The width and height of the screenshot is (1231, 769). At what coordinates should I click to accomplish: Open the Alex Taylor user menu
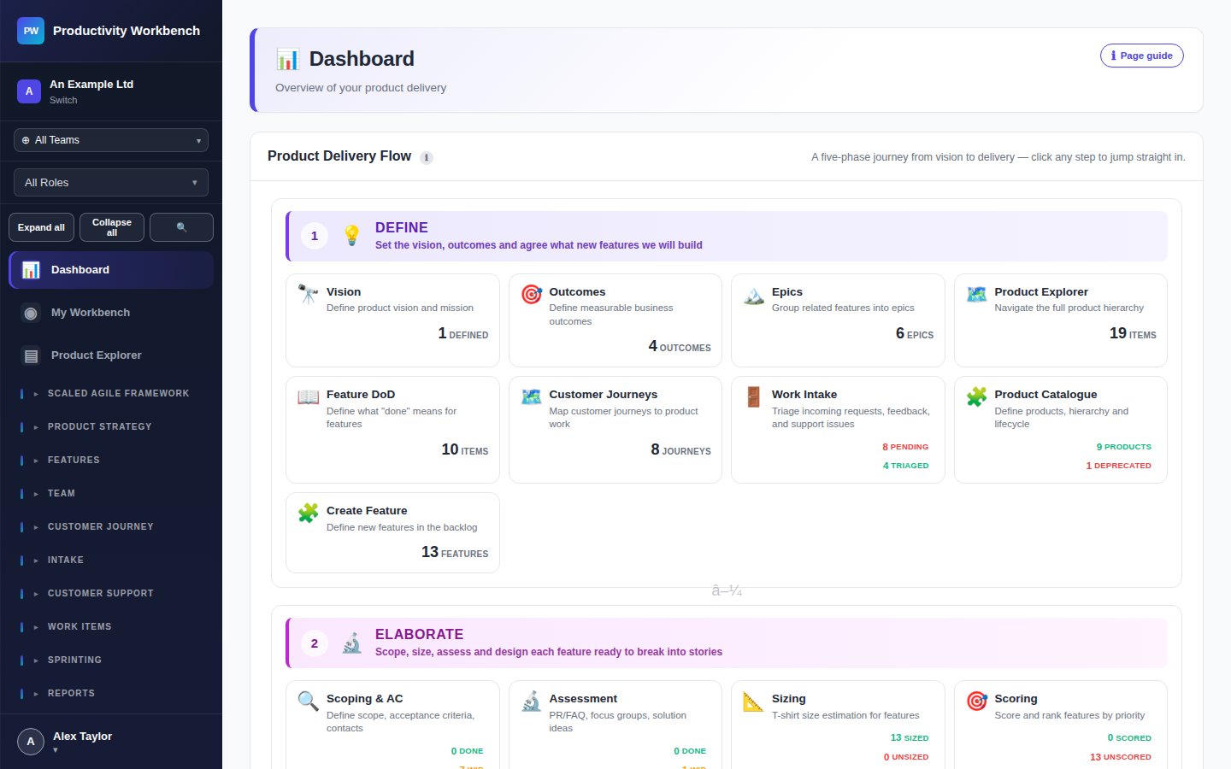pyautogui.click(x=111, y=742)
